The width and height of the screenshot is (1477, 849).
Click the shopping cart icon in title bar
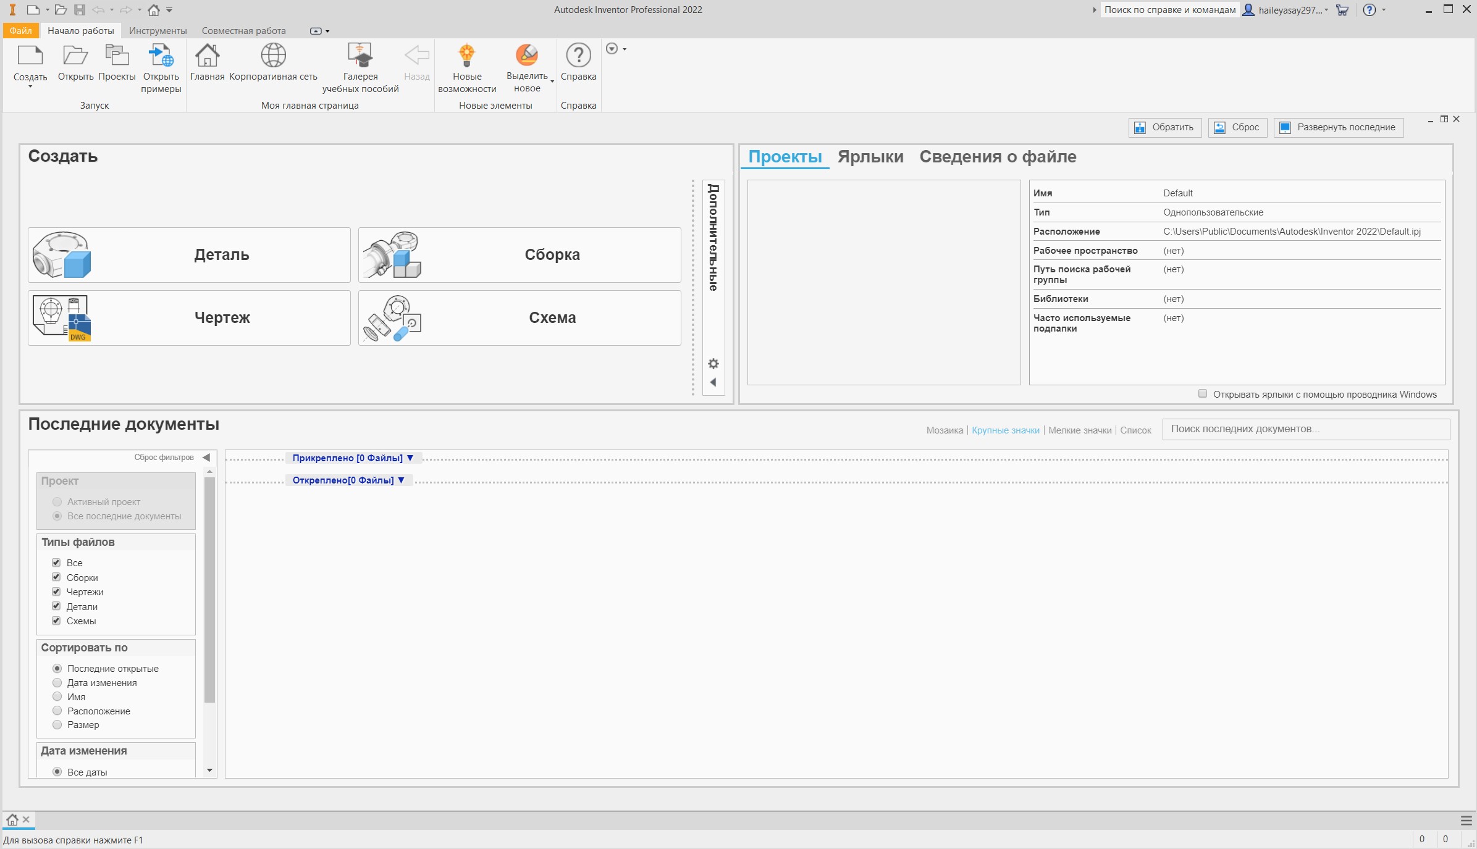(1342, 10)
